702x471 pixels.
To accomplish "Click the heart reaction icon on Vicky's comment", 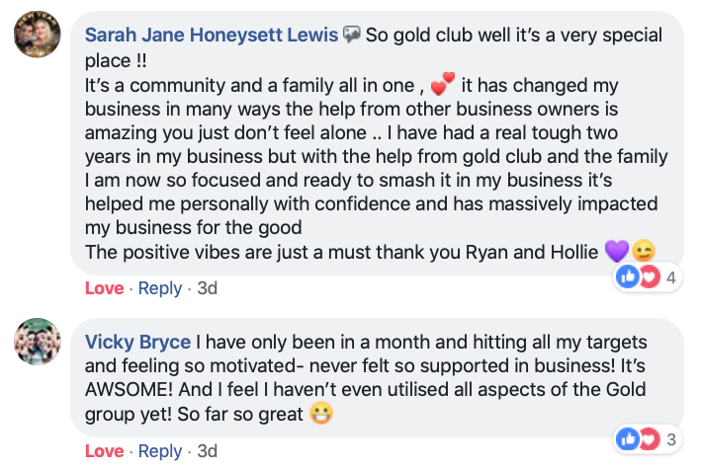I will pyautogui.click(x=650, y=439).
